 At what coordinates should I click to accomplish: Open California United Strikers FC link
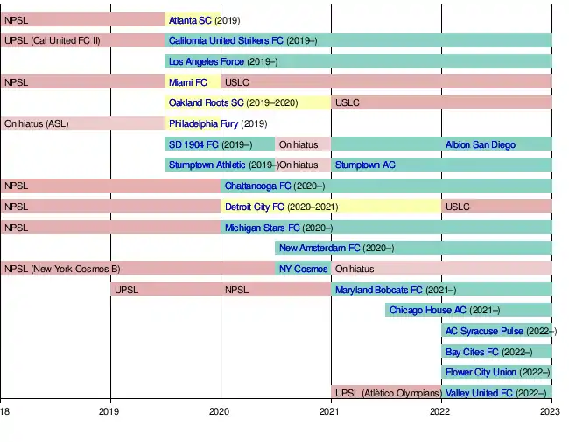click(x=226, y=40)
